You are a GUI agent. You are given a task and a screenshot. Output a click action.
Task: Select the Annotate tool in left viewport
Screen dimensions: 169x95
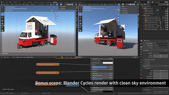click(x=2, y=27)
